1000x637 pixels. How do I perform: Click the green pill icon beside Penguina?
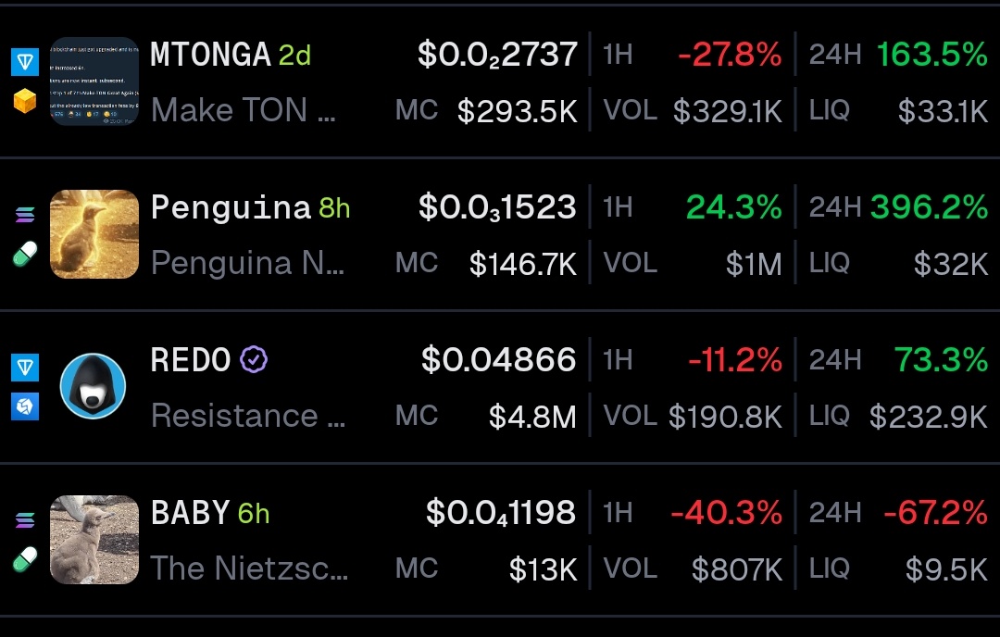click(25, 255)
